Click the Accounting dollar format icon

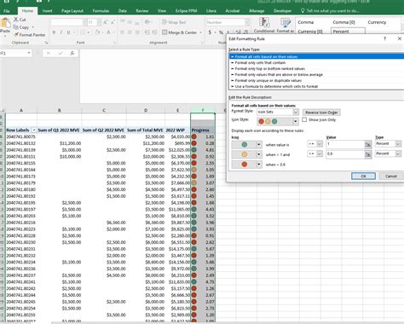point(210,32)
